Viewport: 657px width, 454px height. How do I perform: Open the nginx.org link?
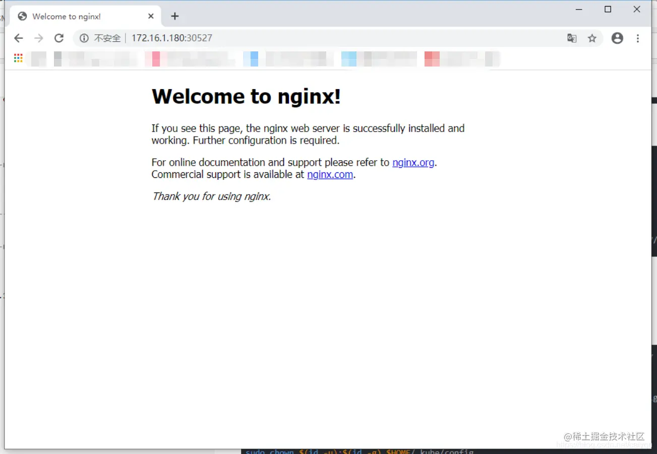tap(413, 162)
